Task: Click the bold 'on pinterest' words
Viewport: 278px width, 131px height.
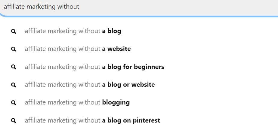Action: 141,120
